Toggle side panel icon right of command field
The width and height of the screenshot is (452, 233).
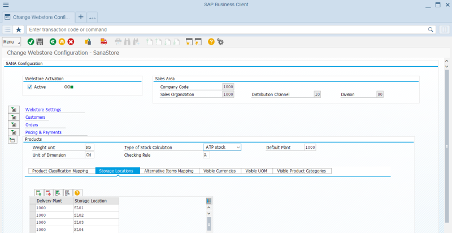(x=445, y=29)
